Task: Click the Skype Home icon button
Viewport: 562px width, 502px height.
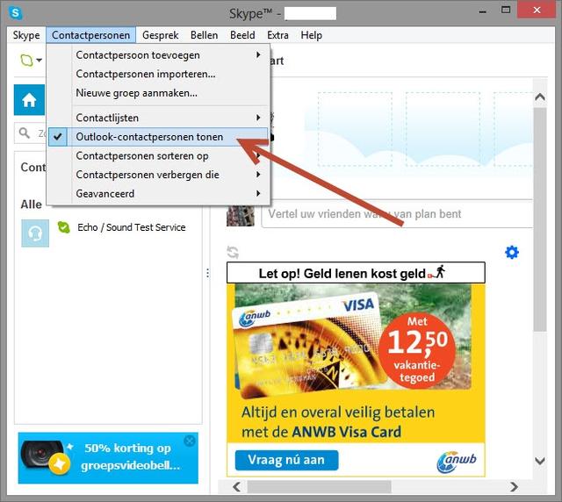Action: (x=29, y=100)
